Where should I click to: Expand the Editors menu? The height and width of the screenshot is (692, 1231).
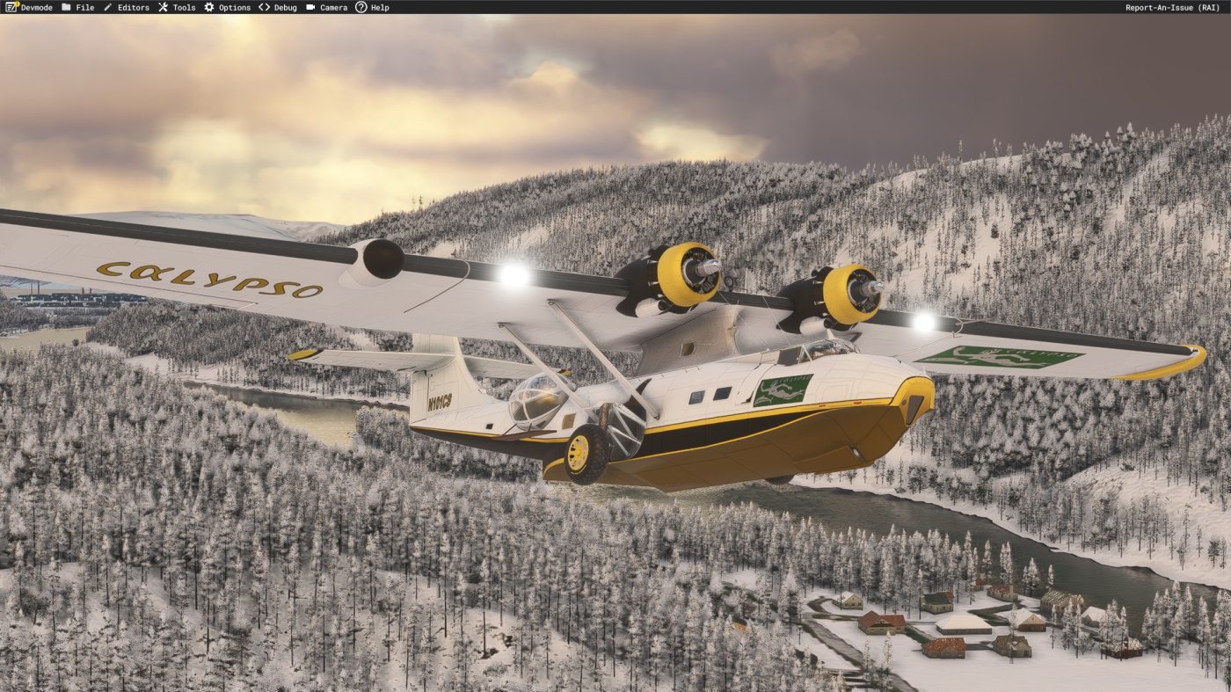(x=133, y=7)
